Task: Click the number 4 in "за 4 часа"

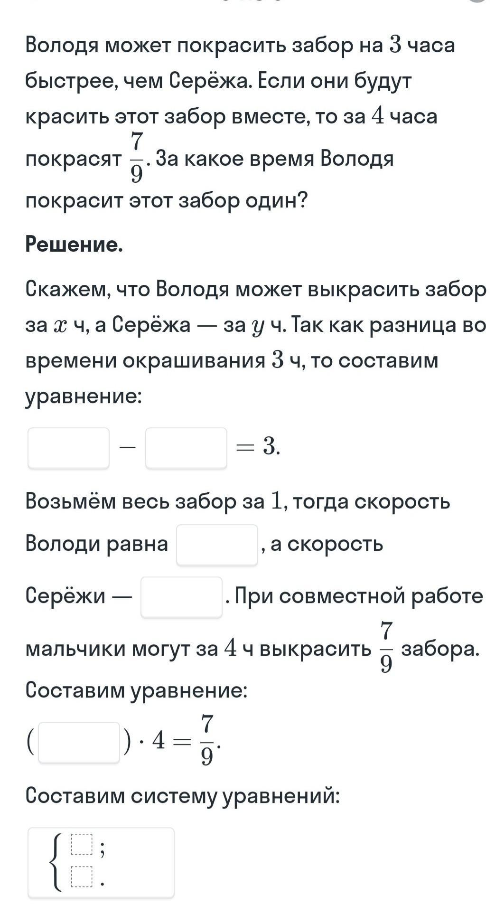Action: point(377,116)
